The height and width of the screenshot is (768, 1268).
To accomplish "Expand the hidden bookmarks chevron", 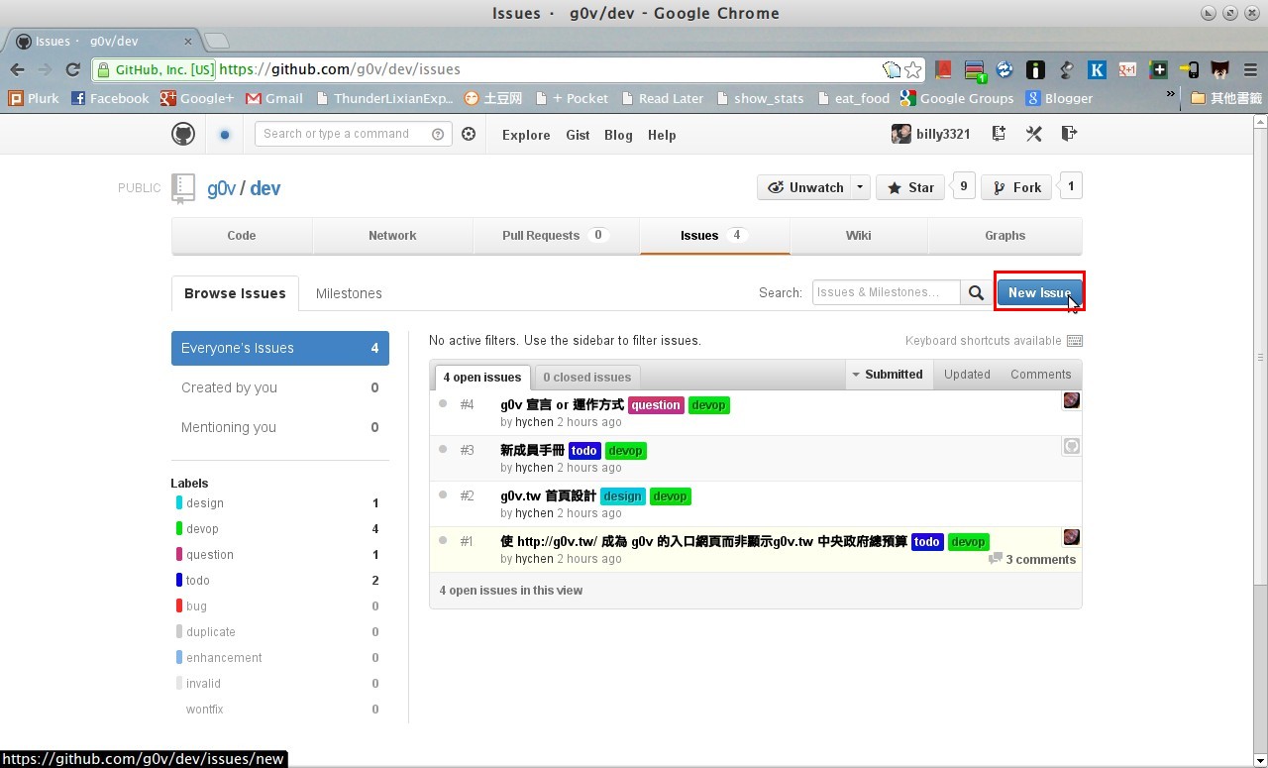I will click(1171, 95).
